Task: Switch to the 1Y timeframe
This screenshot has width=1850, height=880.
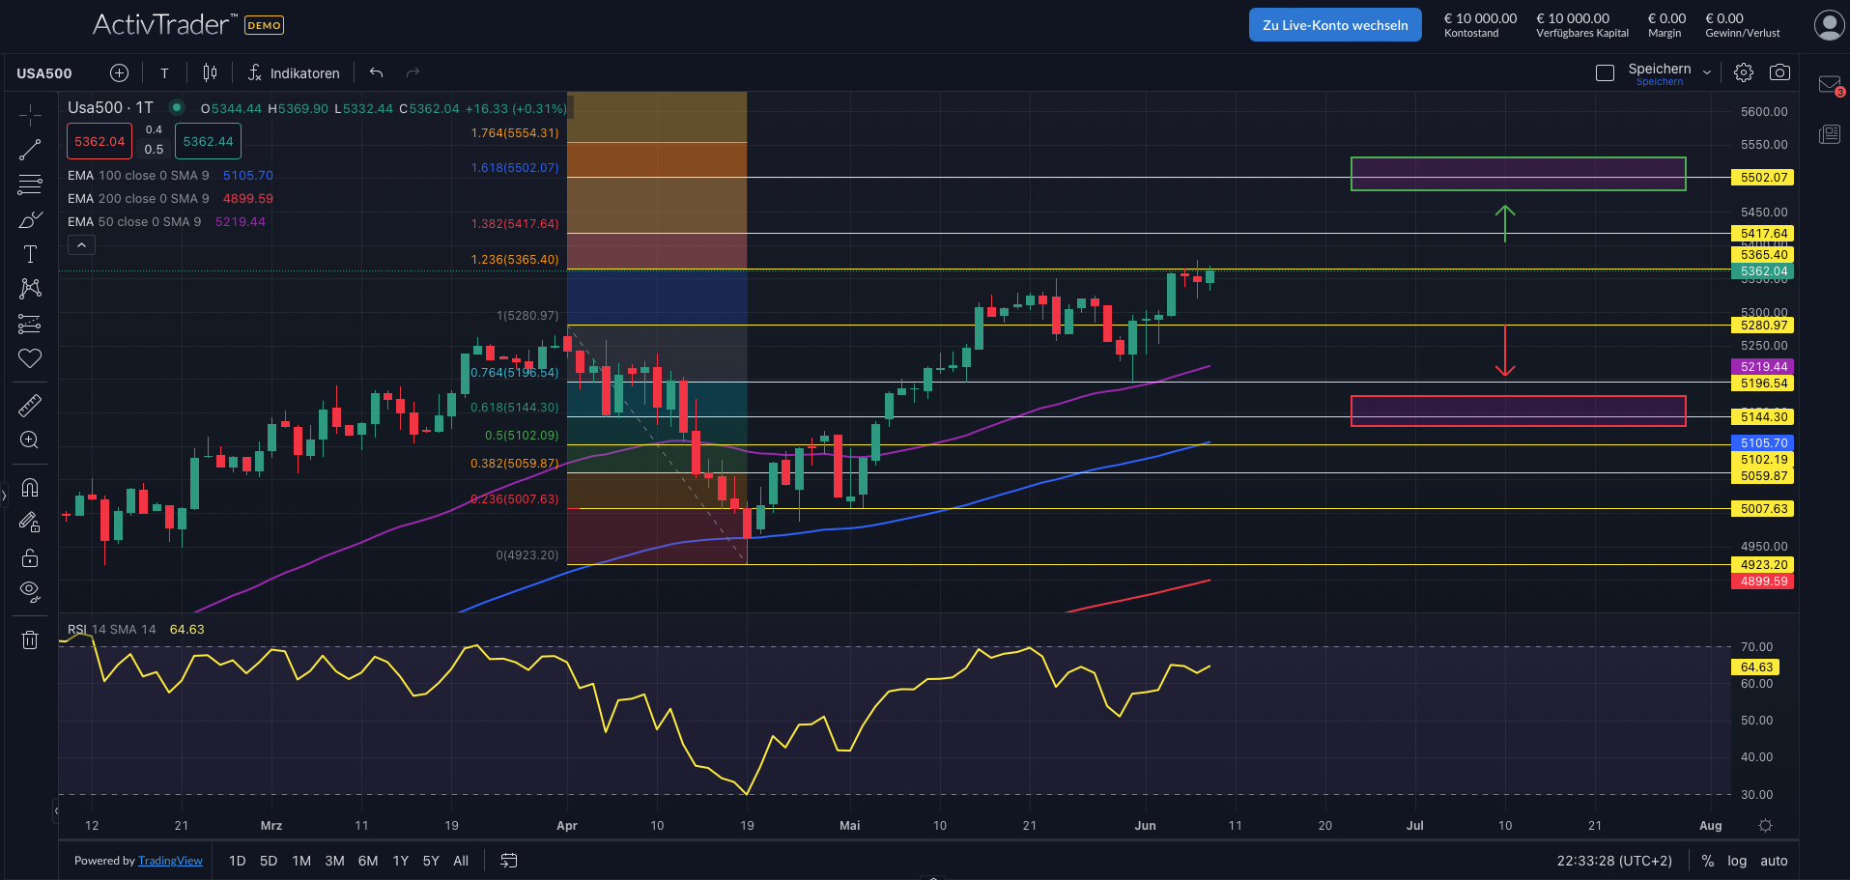Action: (x=400, y=860)
